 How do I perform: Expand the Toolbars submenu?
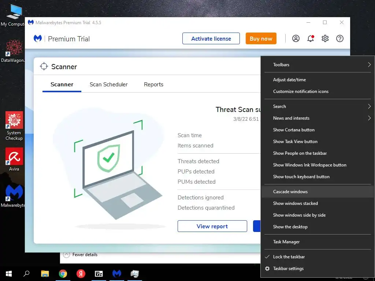coord(318,64)
